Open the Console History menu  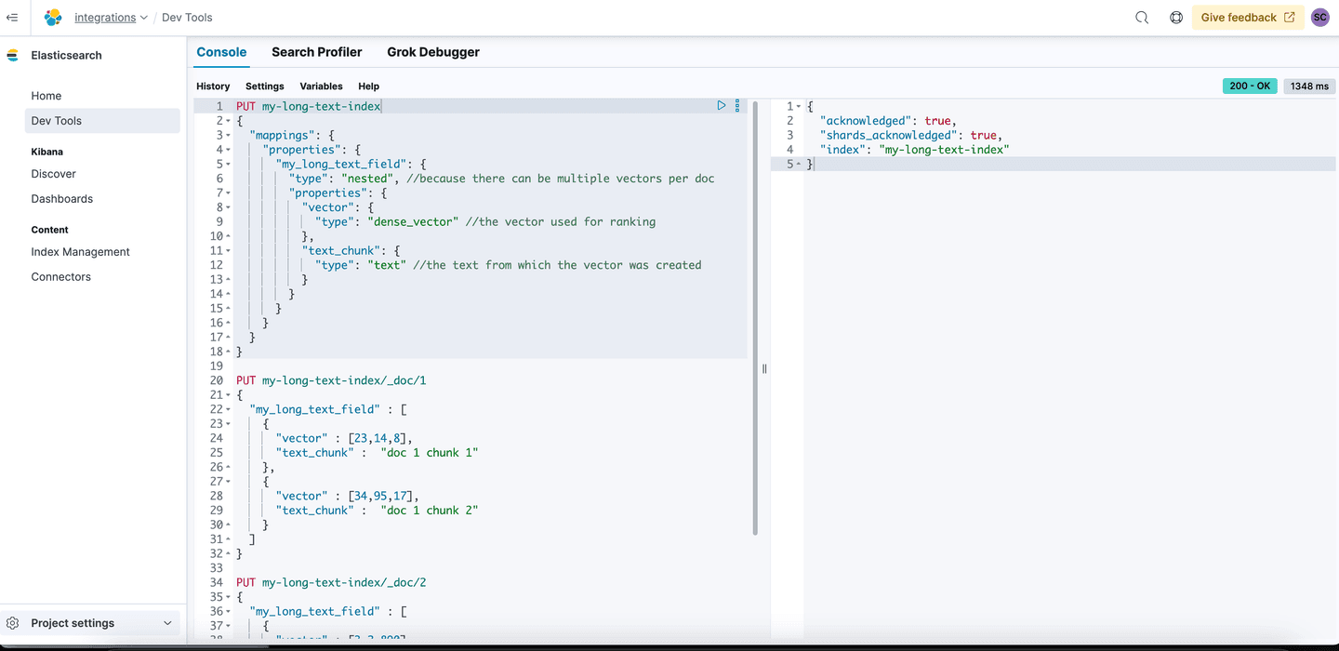[213, 86]
